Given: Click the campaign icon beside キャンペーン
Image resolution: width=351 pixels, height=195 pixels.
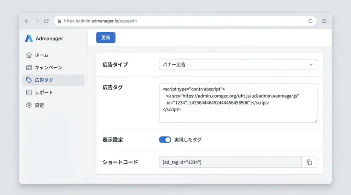Looking at the screenshot, I should (x=29, y=67).
